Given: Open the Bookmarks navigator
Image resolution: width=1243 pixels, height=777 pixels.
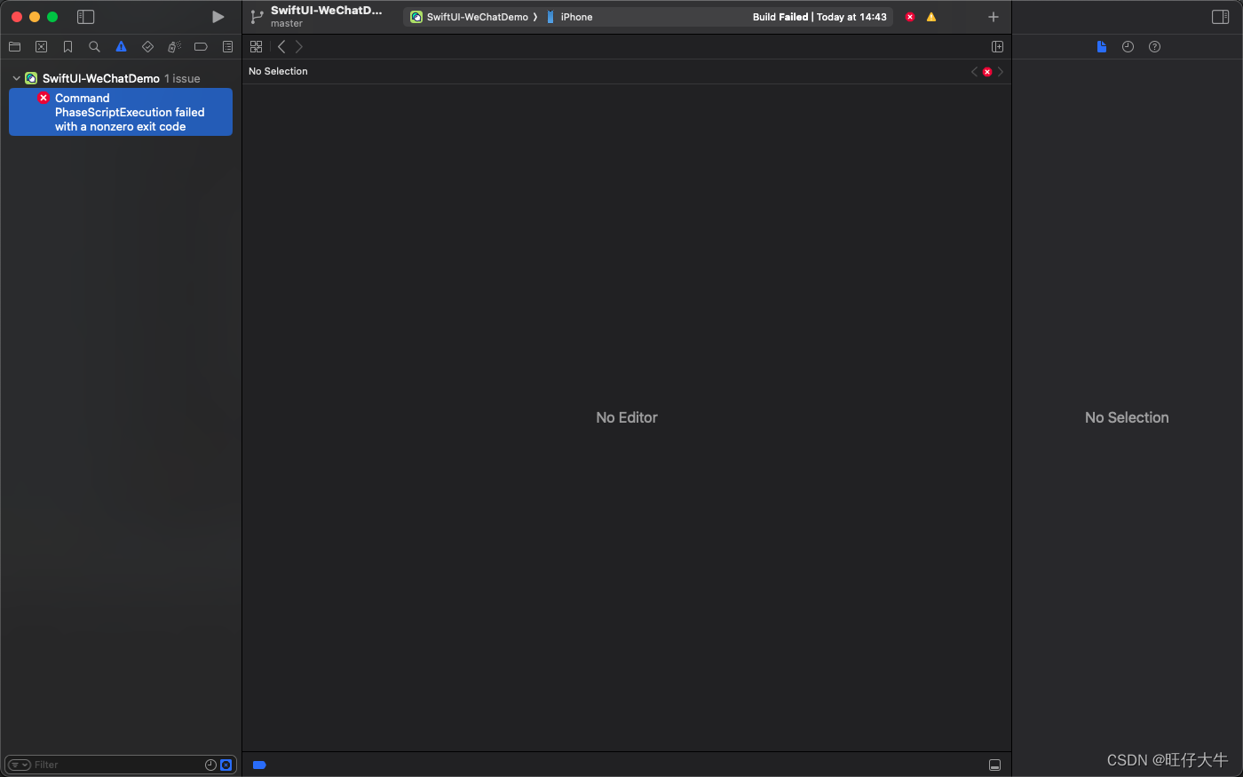Looking at the screenshot, I should [x=67, y=46].
